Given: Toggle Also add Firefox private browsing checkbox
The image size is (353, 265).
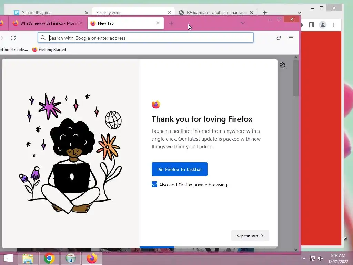Looking at the screenshot, I should (x=154, y=185).
